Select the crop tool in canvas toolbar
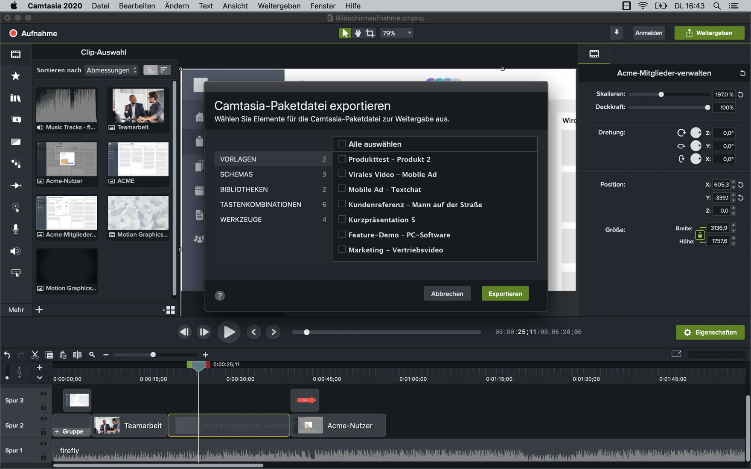 tap(370, 33)
